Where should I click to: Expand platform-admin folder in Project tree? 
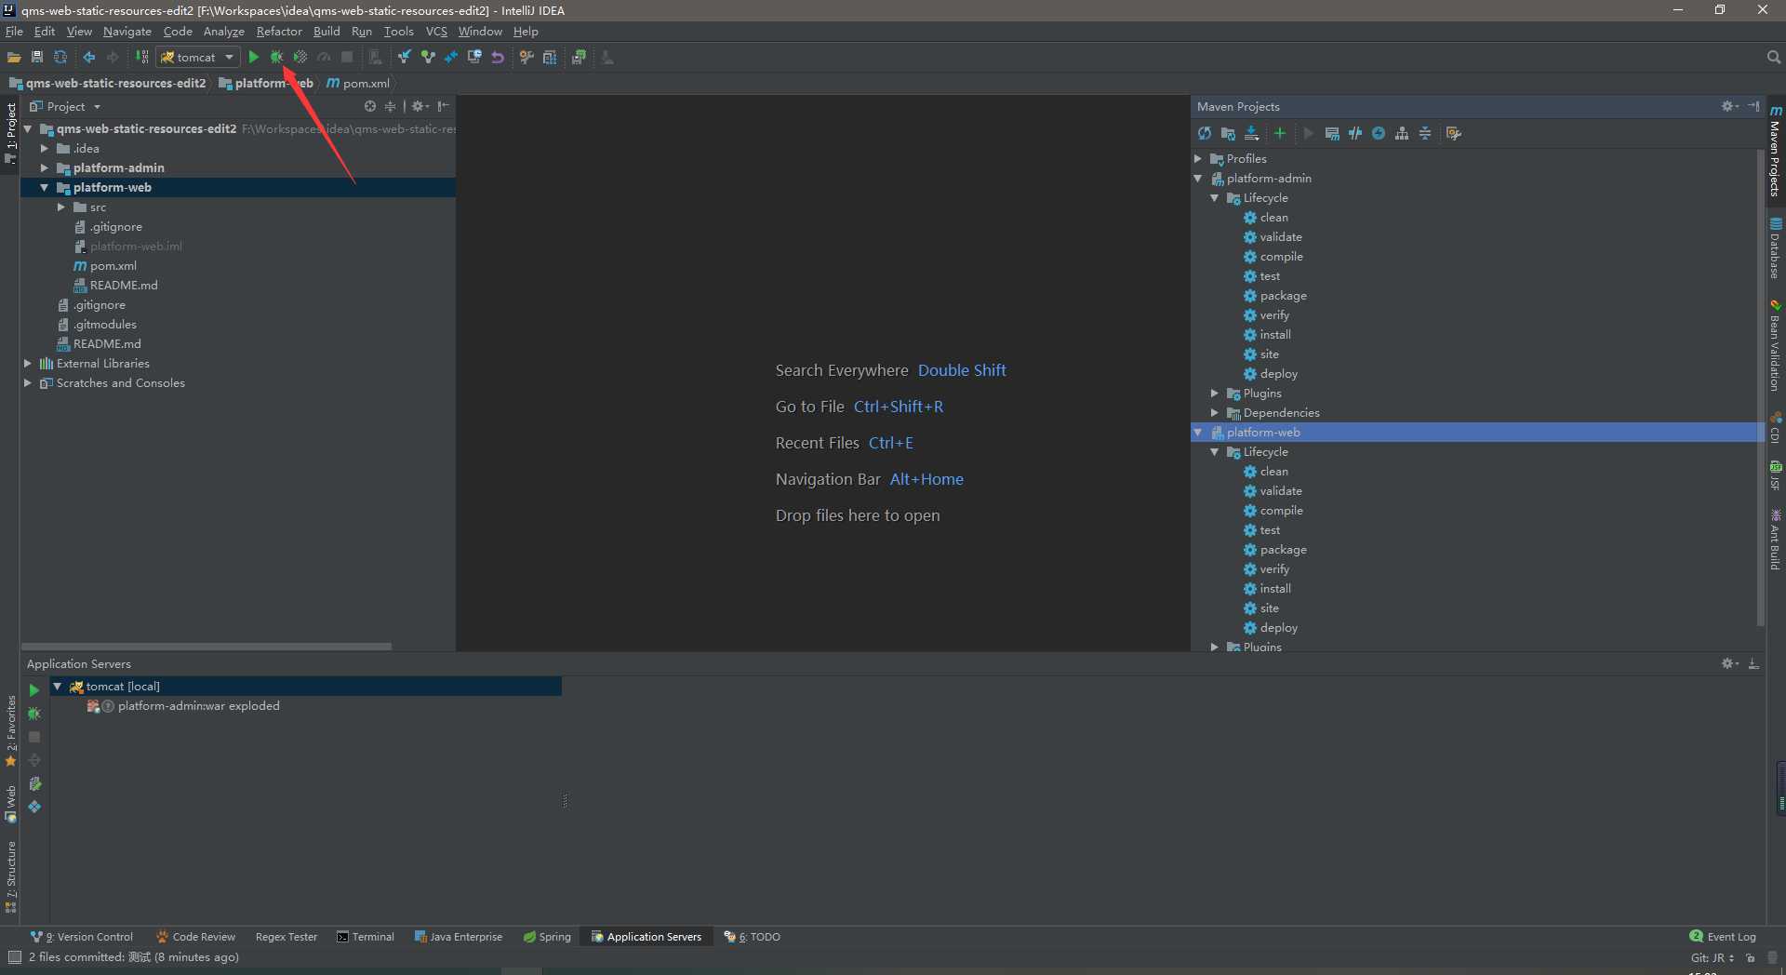point(44,167)
